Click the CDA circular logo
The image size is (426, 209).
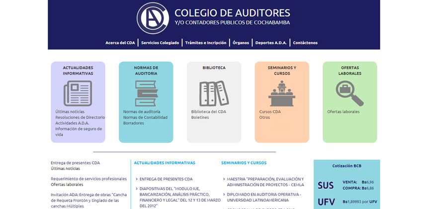pyautogui.click(x=153, y=18)
